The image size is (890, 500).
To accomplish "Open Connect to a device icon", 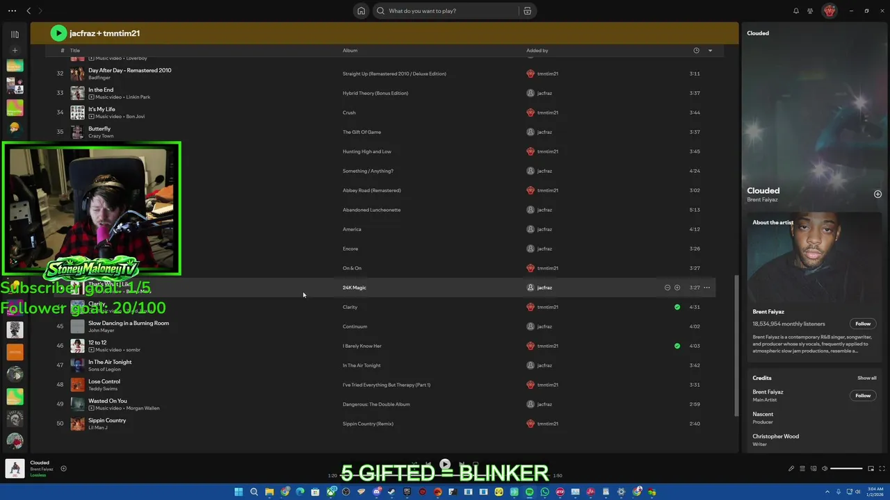I will pyautogui.click(x=814, y=469).
